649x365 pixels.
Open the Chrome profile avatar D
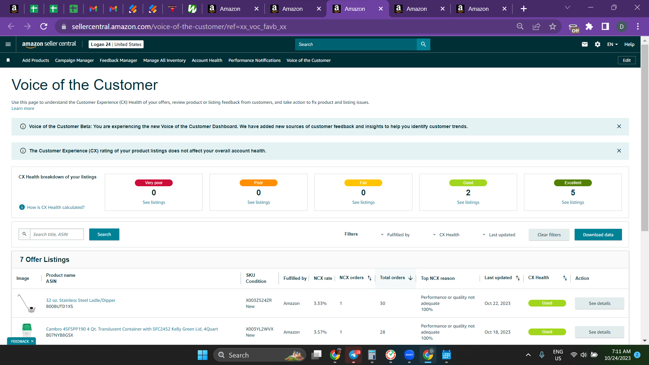621,26
